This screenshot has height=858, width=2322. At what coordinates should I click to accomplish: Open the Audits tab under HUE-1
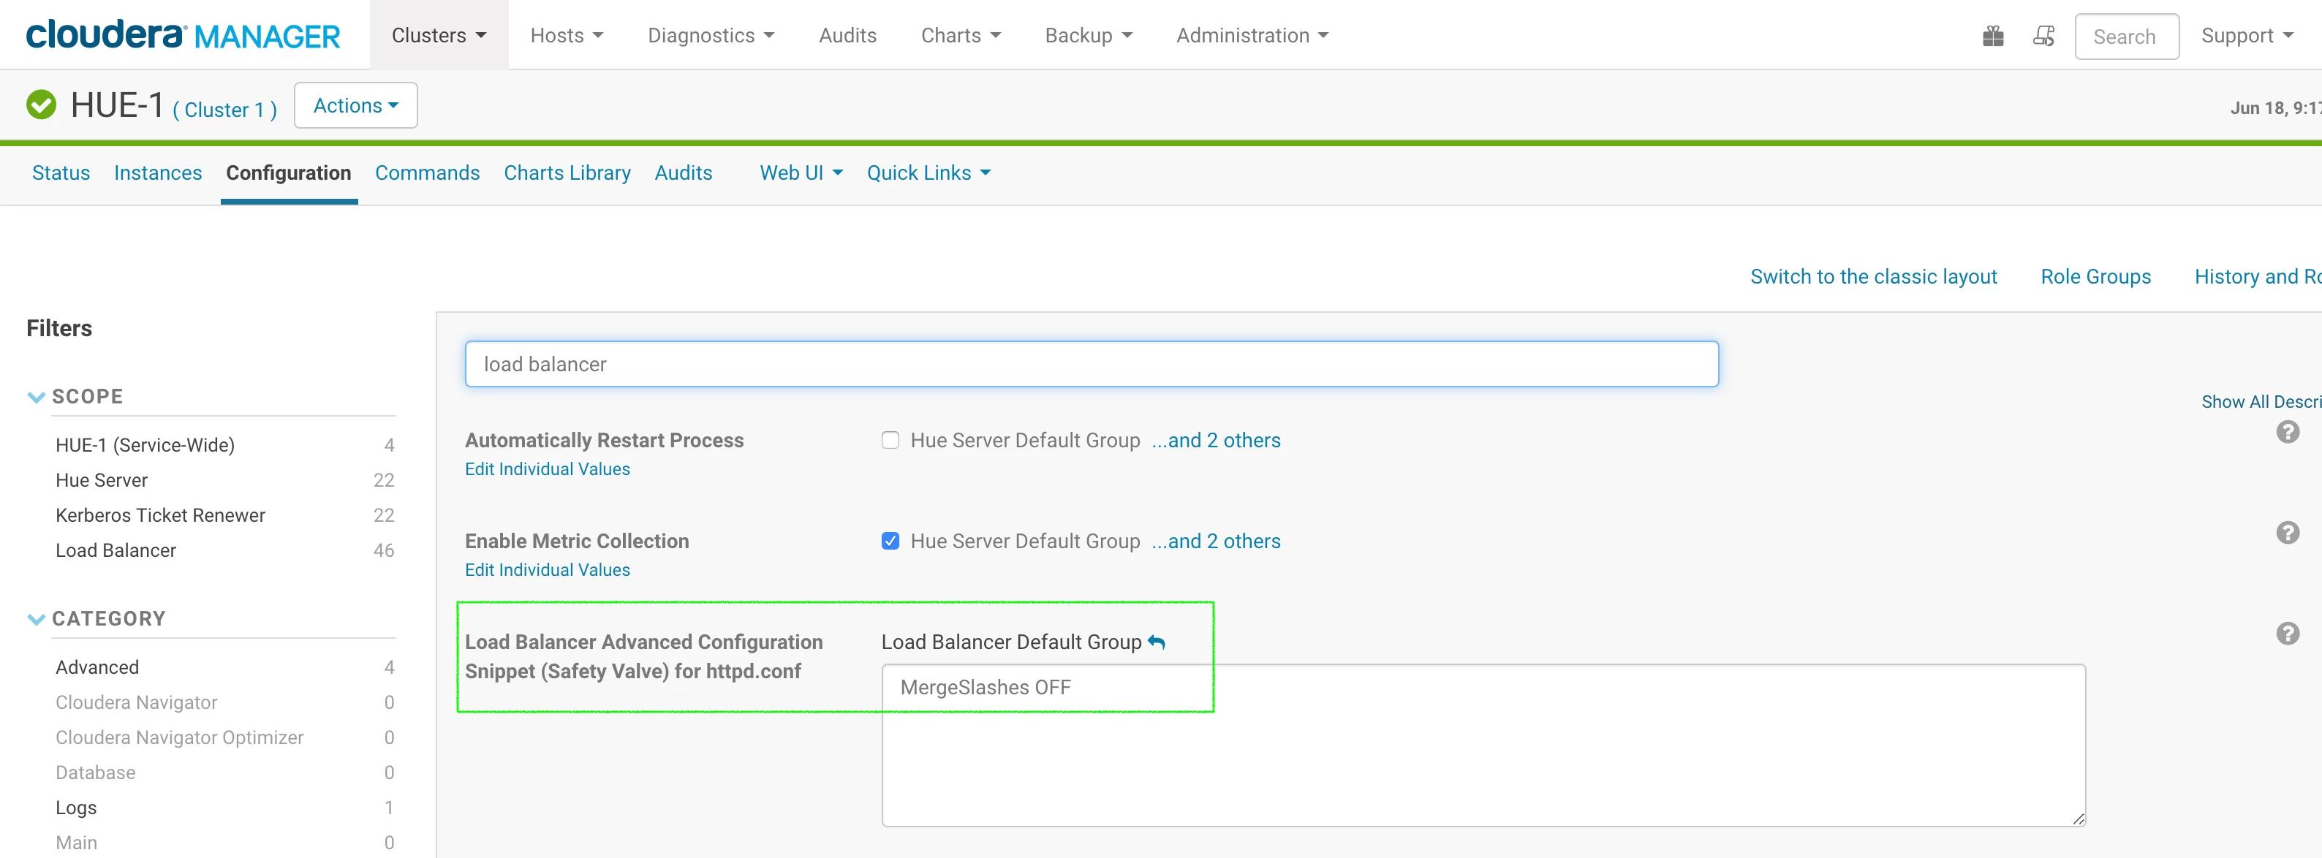click(x=684, y=173)
